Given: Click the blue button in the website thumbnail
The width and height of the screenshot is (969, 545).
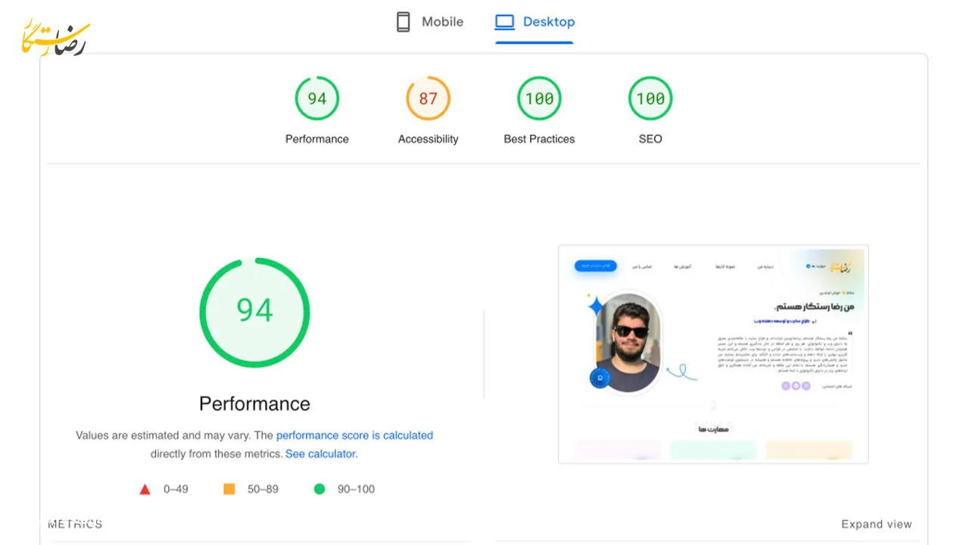Looking at the screenshot, I should click(596, 266).
